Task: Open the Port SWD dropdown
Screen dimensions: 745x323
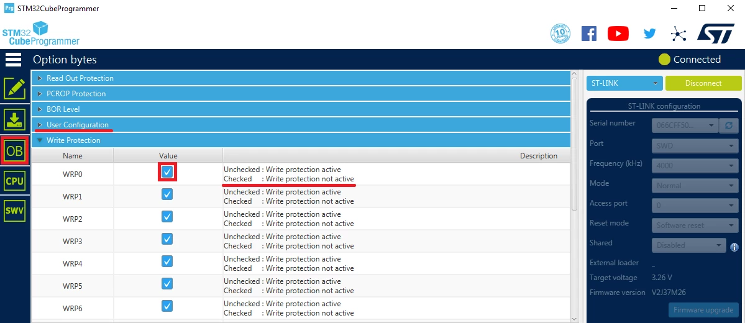Action: (x=695, y=145)
